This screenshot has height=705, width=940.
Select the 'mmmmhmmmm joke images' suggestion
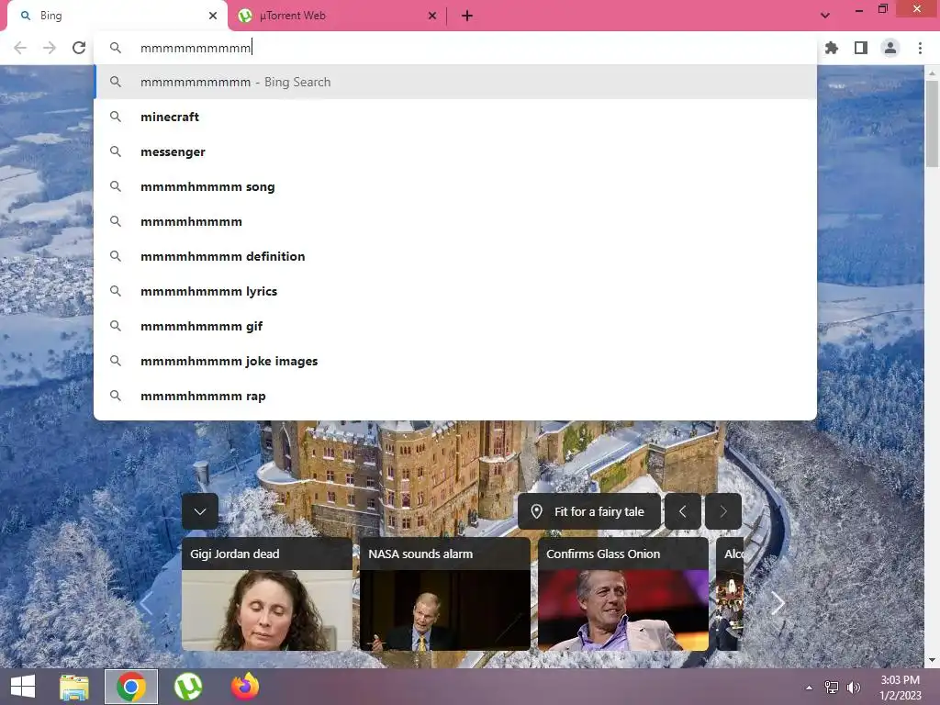click(455, 361)
